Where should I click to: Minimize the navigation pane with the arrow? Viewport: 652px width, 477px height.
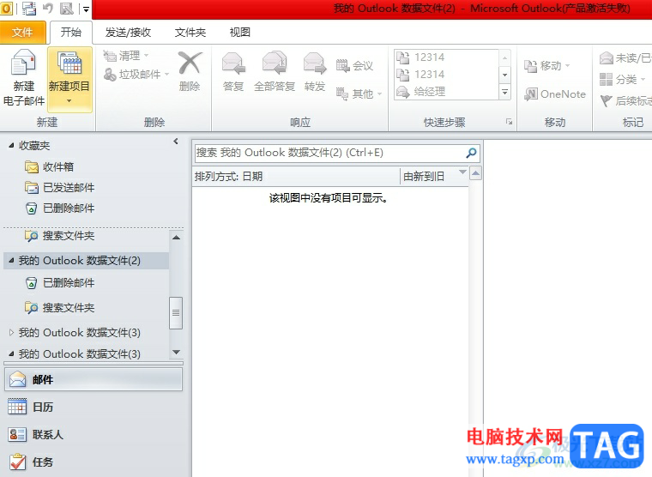[176, 142]
